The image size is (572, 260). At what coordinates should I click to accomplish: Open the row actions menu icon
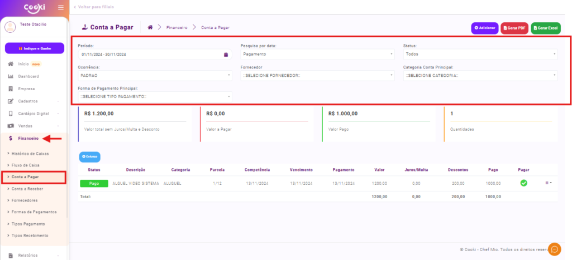pyautogui.click(x=548, y=183)
